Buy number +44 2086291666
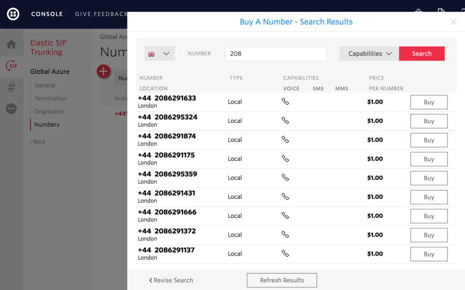Viewport: 465px width, 290px height. 429,216
